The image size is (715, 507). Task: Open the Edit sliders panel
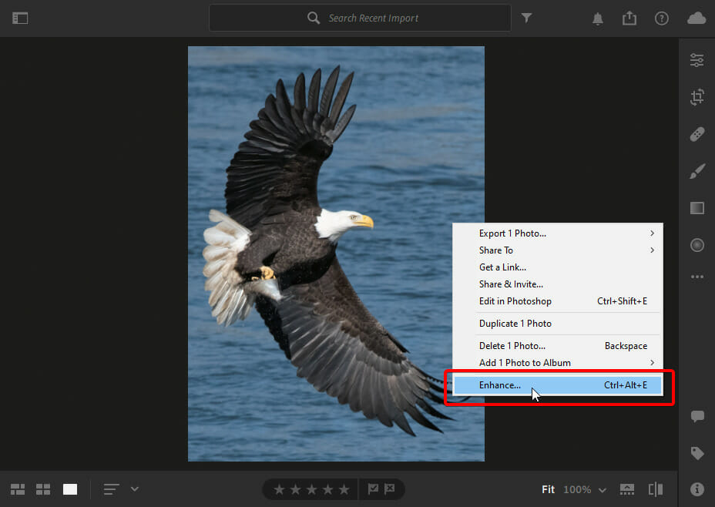(x=697, y=59)
